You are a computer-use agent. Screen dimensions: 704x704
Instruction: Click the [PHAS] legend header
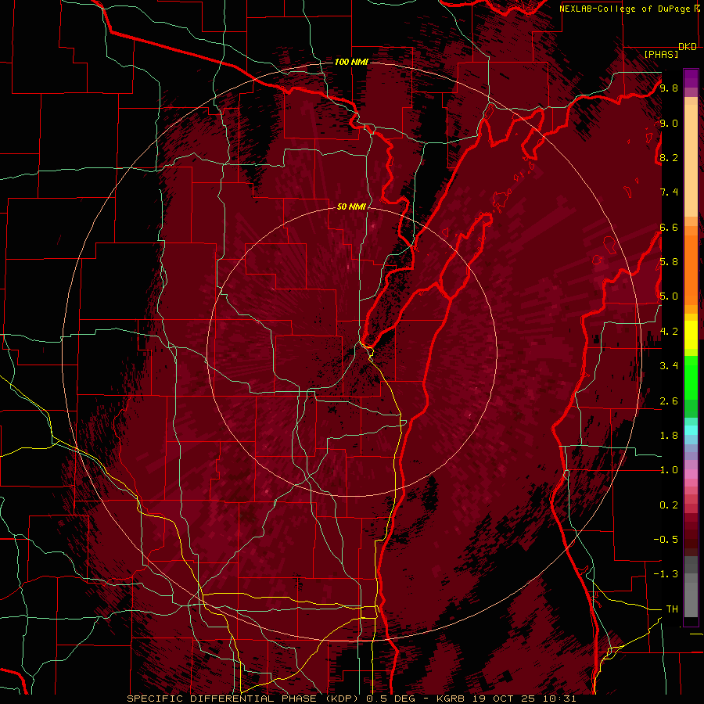pyautogui.click(x=661, y=54)
